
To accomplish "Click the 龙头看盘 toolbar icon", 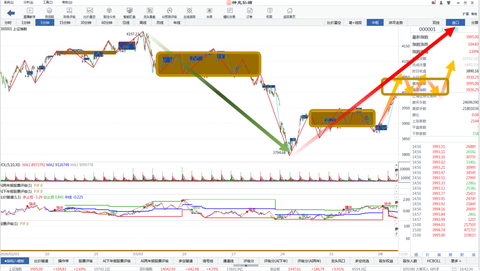I will click(149, 12).
